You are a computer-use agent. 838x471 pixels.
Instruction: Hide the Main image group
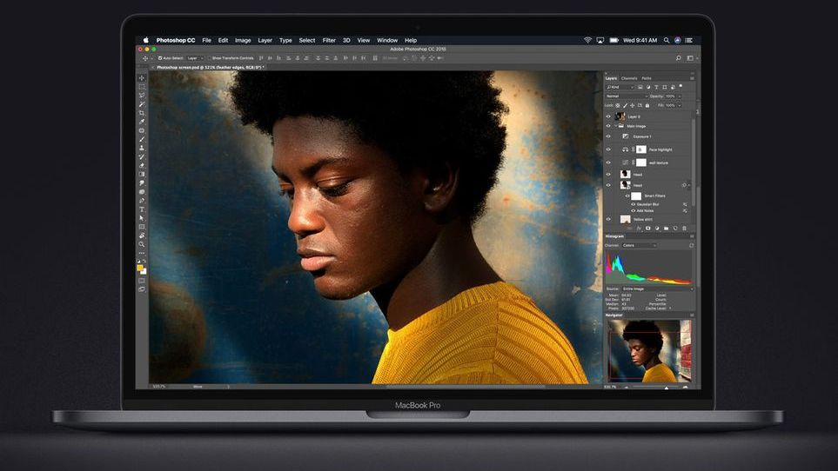click(608, 126)
